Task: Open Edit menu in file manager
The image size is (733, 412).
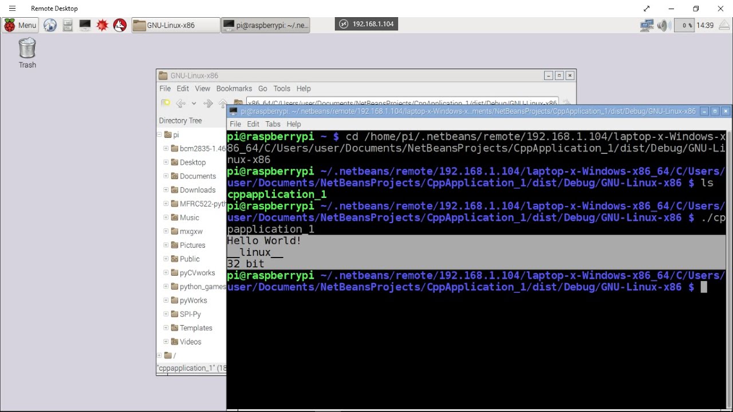Action: point(183,89)
